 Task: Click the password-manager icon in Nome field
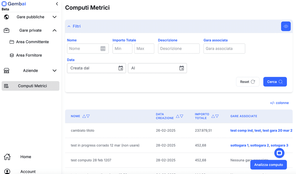tap(103, 49)
